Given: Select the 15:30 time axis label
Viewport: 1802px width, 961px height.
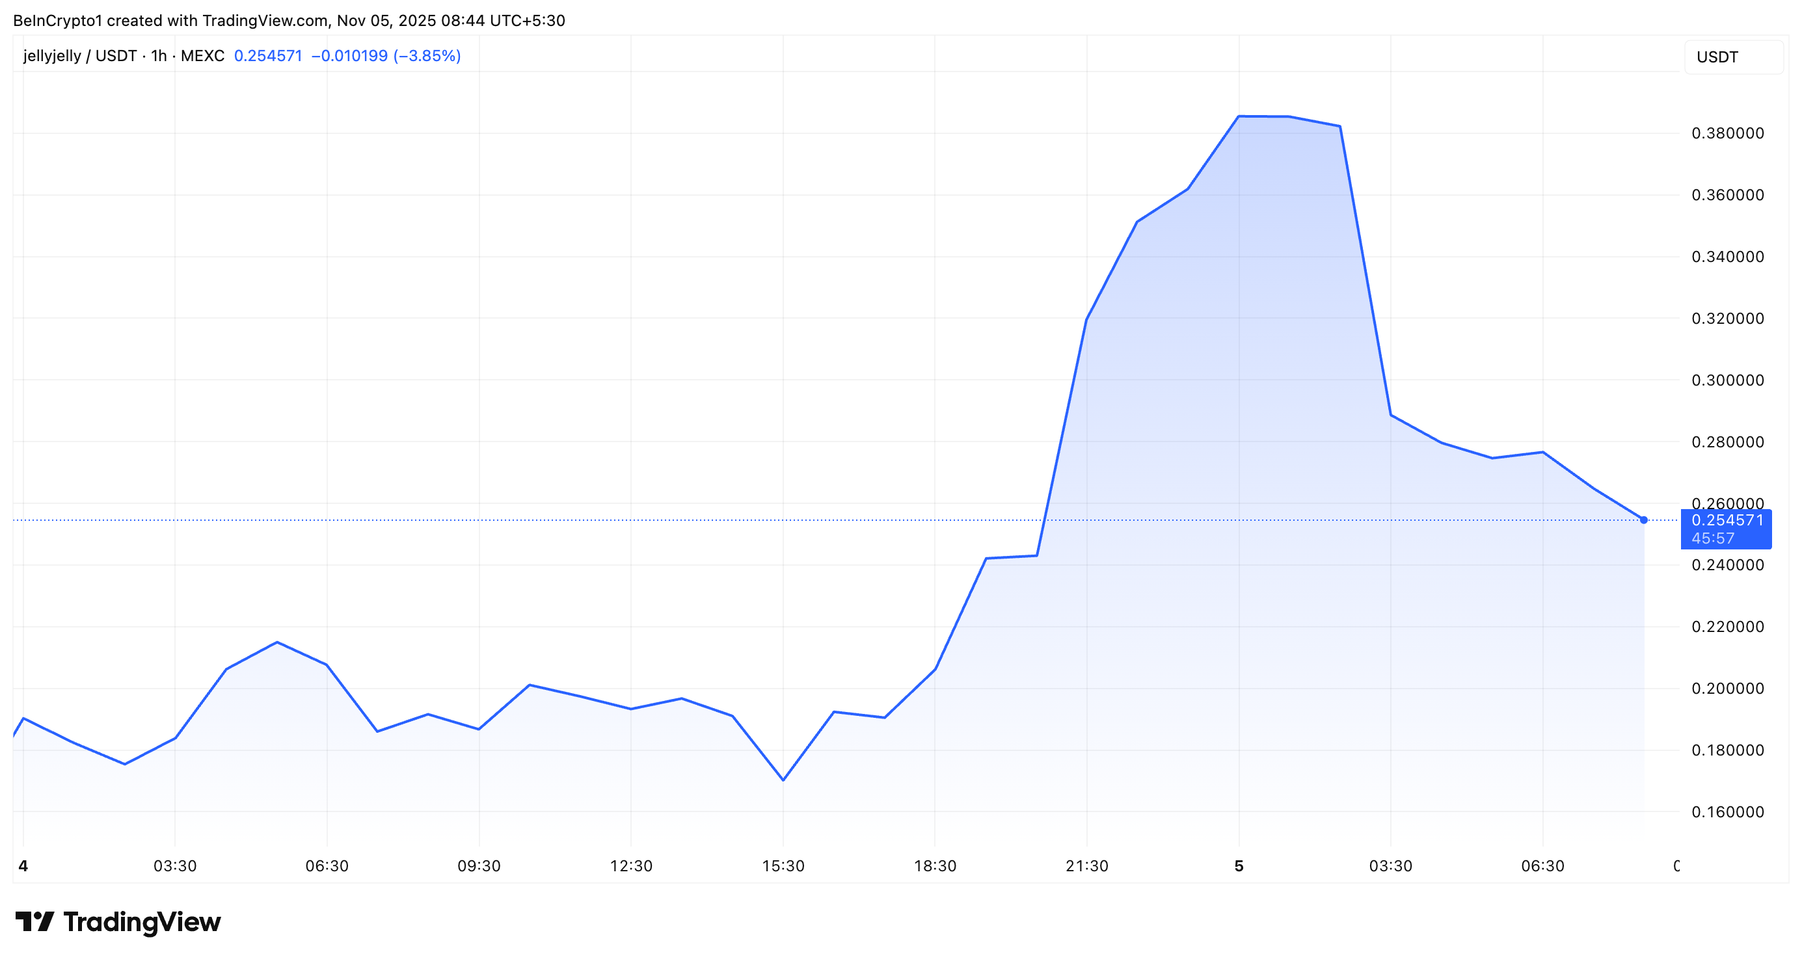Looking at the screenshot, I should [783, 866].
